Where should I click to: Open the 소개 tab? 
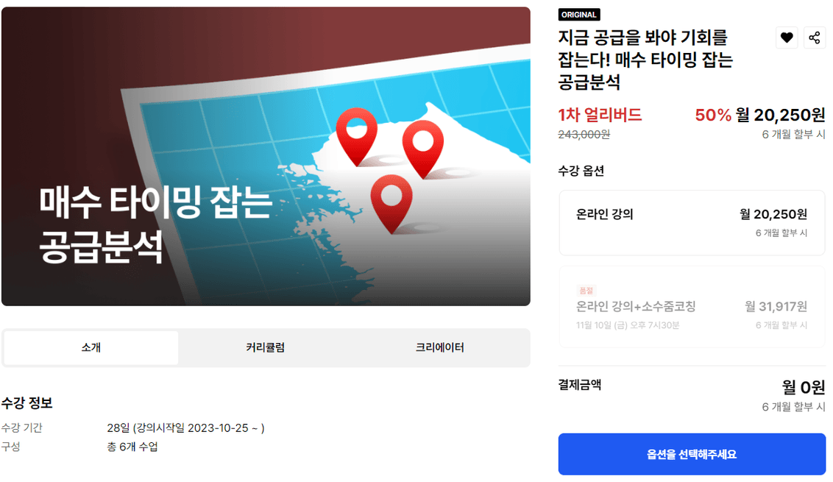(x=91, y=347)
